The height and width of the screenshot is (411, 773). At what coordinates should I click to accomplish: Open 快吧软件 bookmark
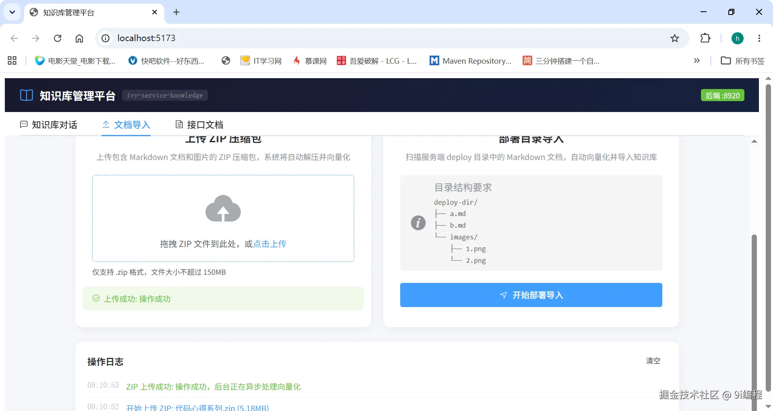pyautogui.click(x=166, y=61)
